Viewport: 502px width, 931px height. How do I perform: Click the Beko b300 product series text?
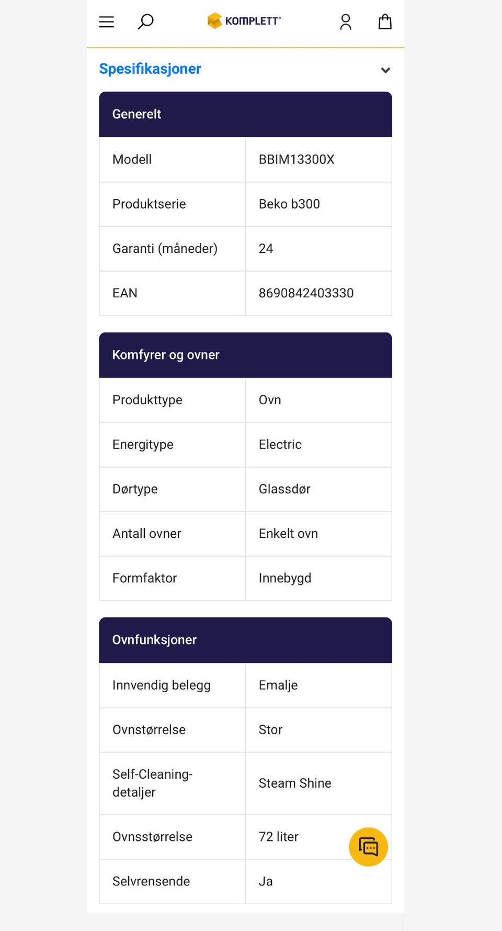point(289,204)
